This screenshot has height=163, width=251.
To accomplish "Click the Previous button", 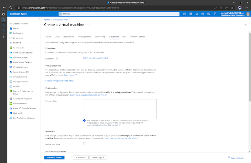I will point(81,157).
